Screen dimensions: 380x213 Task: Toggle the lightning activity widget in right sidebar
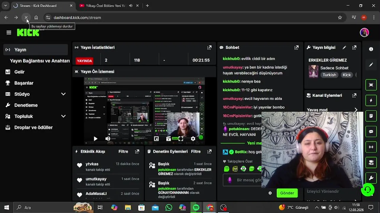[x=371, y=101]
